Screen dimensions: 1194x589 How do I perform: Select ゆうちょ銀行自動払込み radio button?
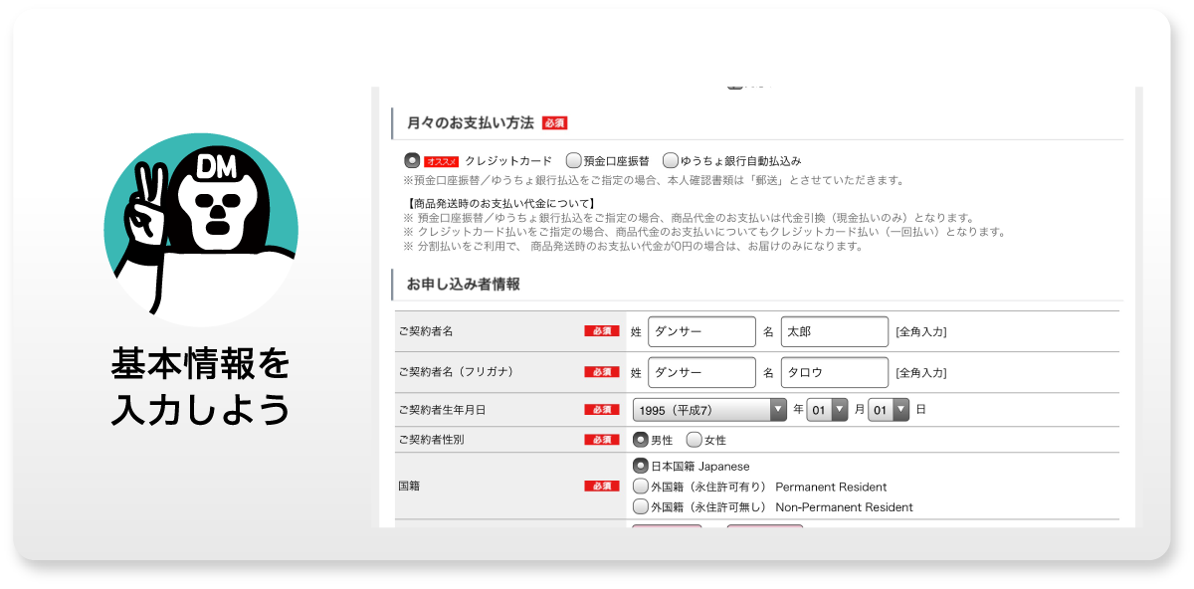click(671, 160)
